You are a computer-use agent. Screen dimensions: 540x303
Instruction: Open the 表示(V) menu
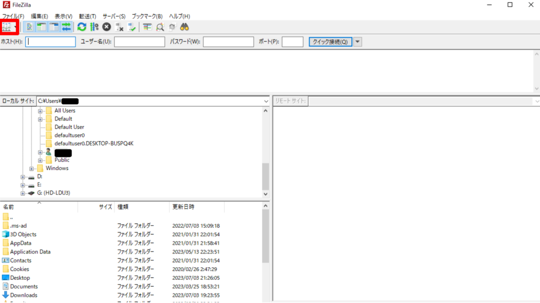63,16
